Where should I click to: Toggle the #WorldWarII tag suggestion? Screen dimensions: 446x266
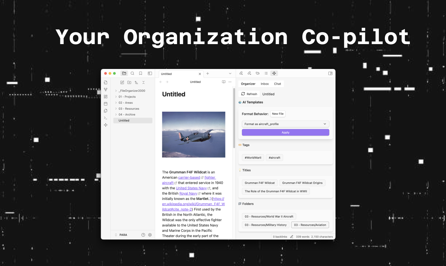252,157
